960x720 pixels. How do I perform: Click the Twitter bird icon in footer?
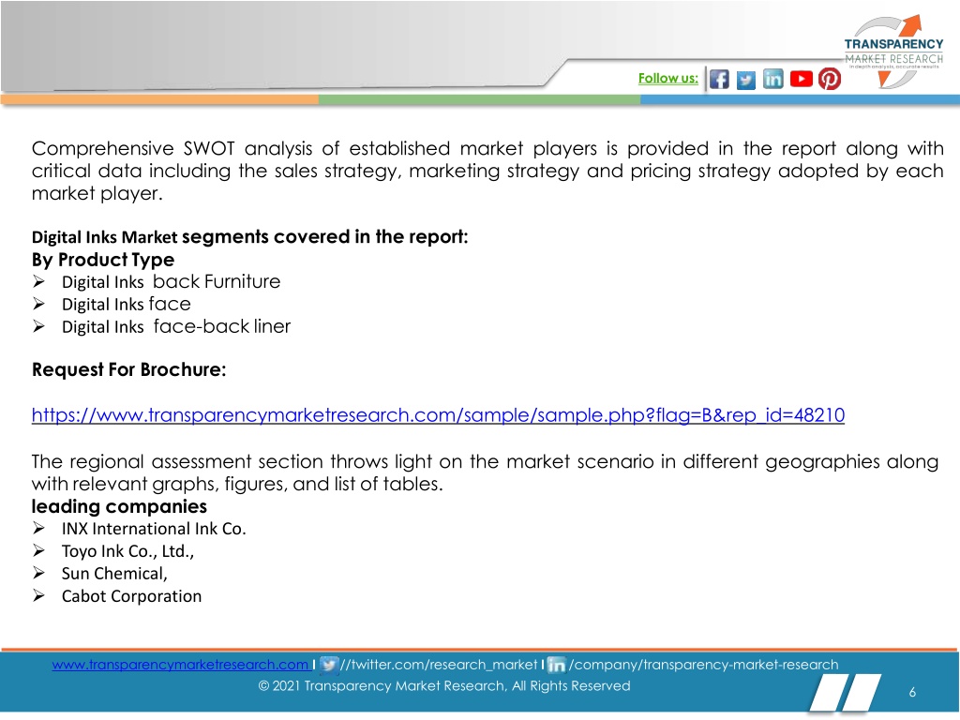[329, 665]
